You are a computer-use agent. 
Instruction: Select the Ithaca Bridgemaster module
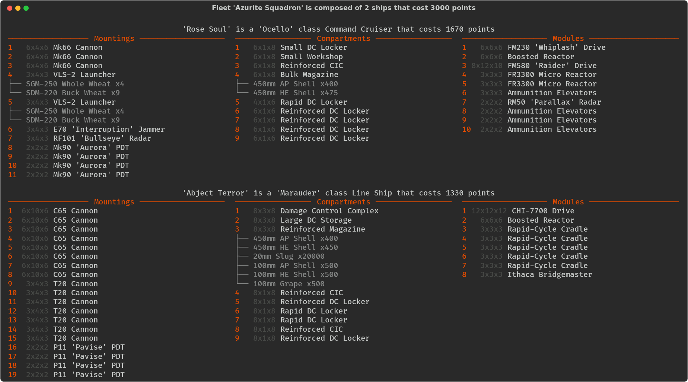(x=550, y=274)
